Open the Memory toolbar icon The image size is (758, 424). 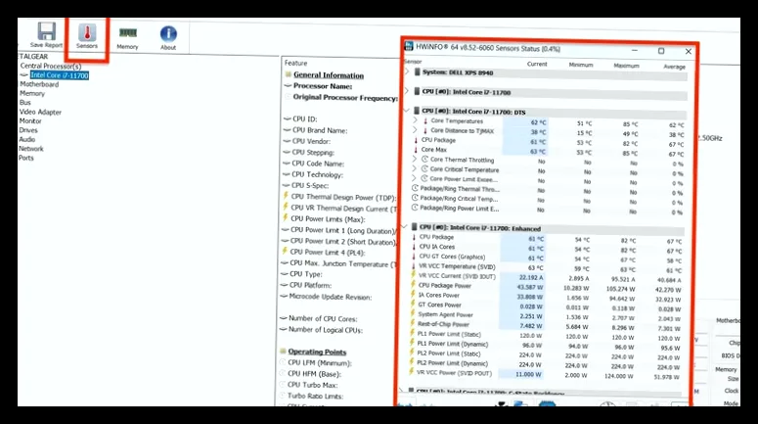(127, 33)
